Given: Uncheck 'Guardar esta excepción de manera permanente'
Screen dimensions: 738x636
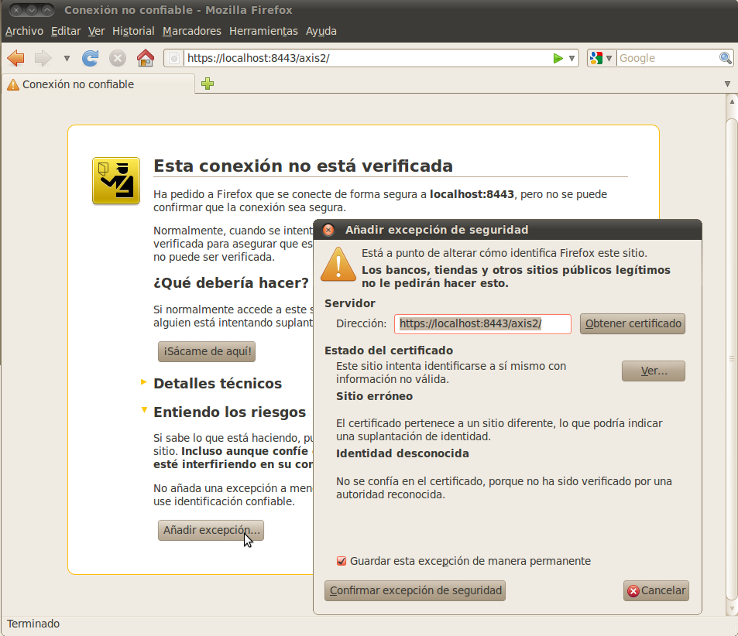Looking at the screenshot, I should 342,561.
